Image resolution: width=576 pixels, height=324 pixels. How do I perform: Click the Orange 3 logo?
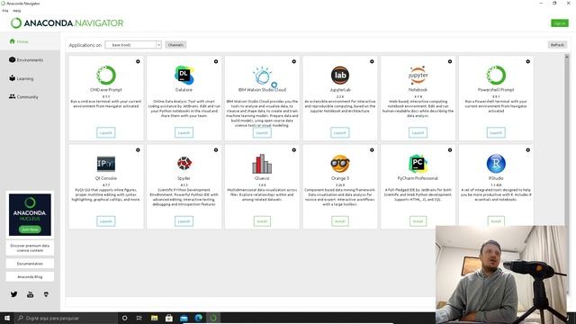click(x=340, y=164)
